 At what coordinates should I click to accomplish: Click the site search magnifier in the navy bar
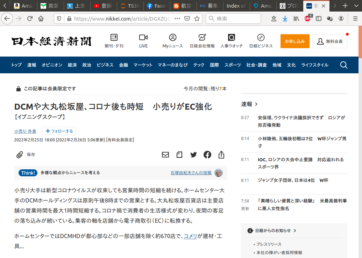(344, 65)
